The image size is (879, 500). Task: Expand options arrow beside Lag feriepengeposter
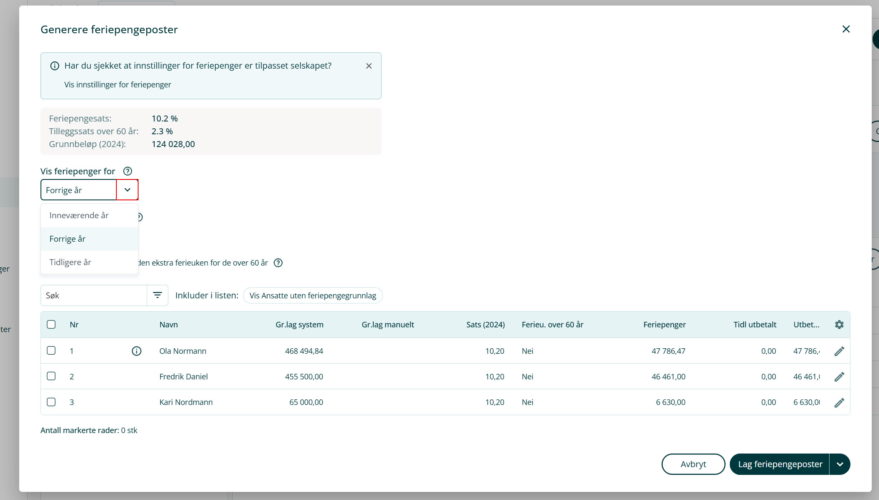[839, 464]
